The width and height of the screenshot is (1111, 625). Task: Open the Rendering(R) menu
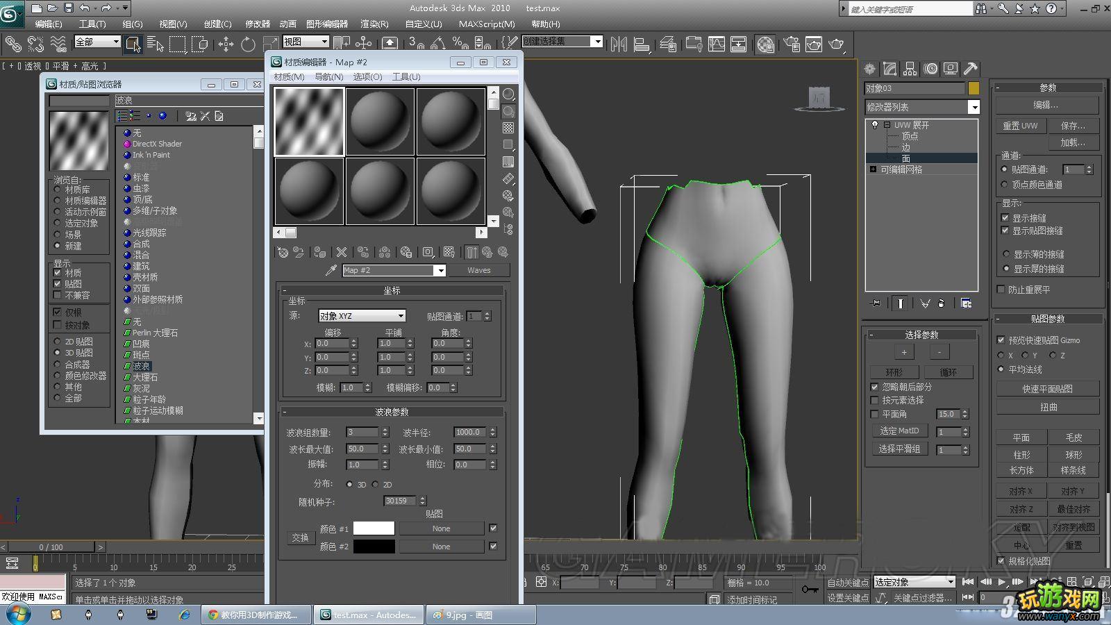[x=374, y=24]
